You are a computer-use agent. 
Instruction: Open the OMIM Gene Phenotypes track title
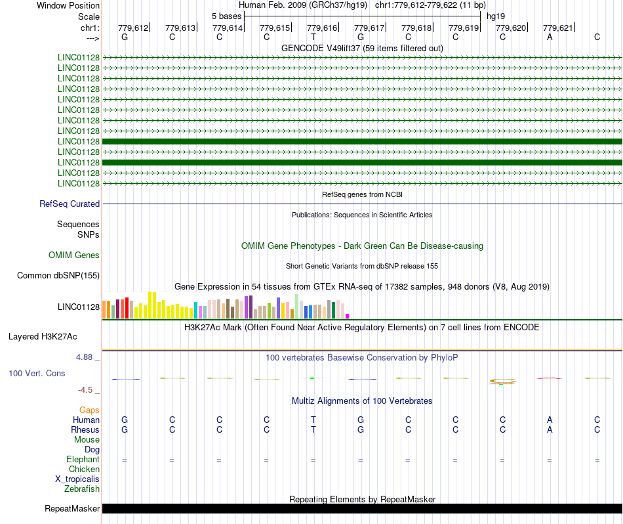click(362, 246)
